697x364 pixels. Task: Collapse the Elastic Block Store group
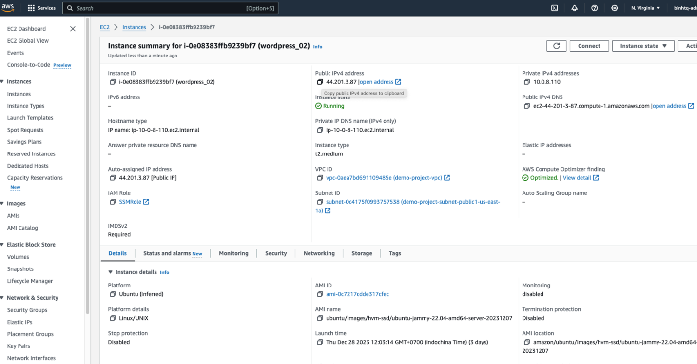tap(2, 245)
